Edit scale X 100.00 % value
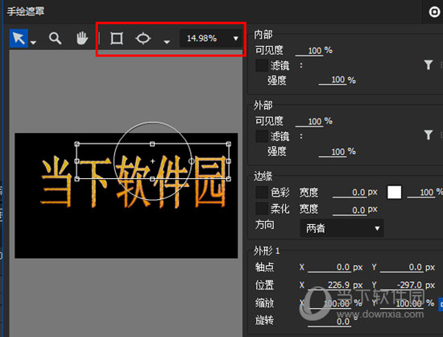443x337 pixels. pos(329,303)
